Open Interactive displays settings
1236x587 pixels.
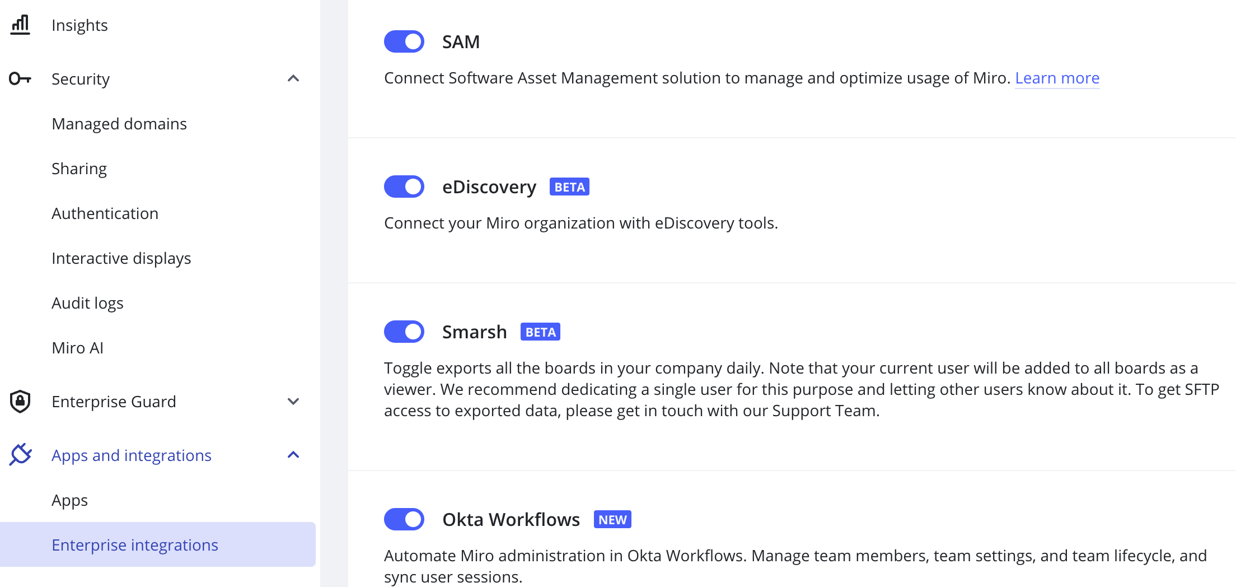tap(121, 258)
